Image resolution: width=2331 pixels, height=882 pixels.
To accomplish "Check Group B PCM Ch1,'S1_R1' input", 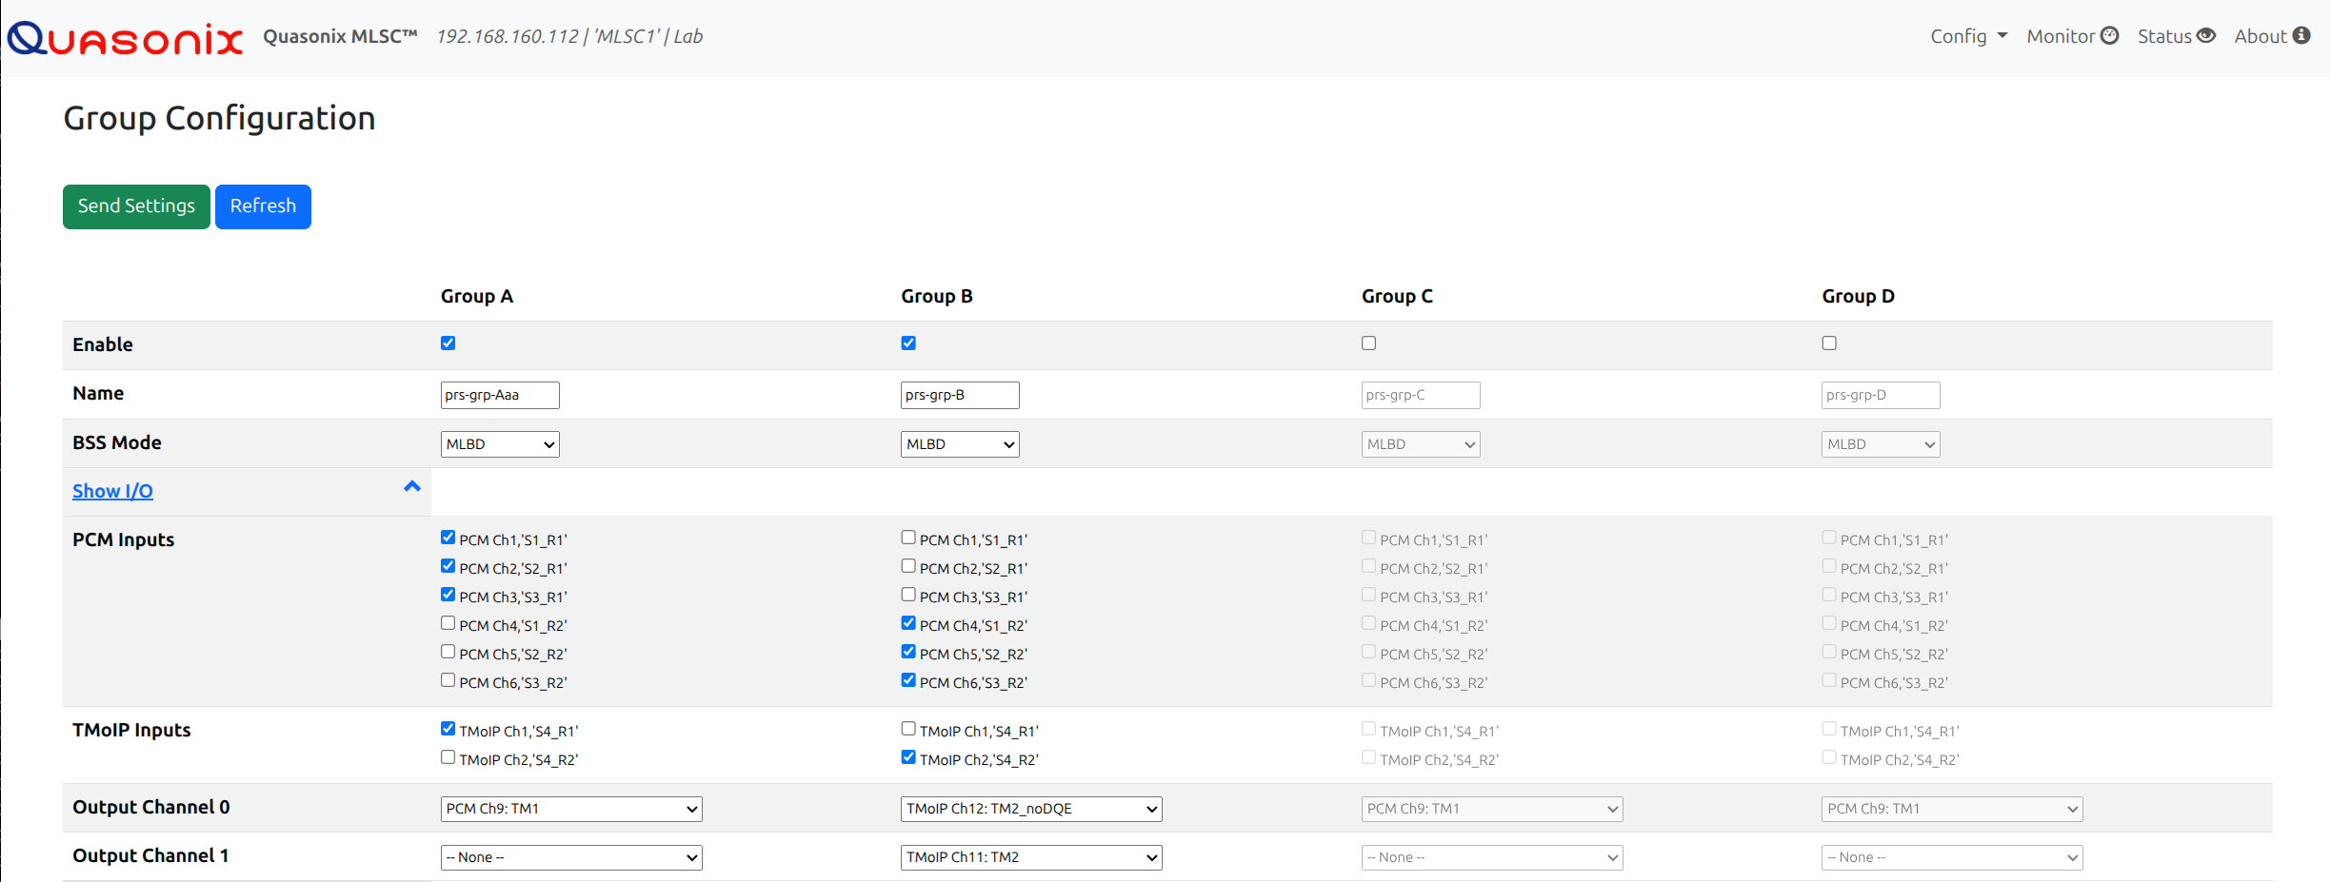I will coord(908,538).
